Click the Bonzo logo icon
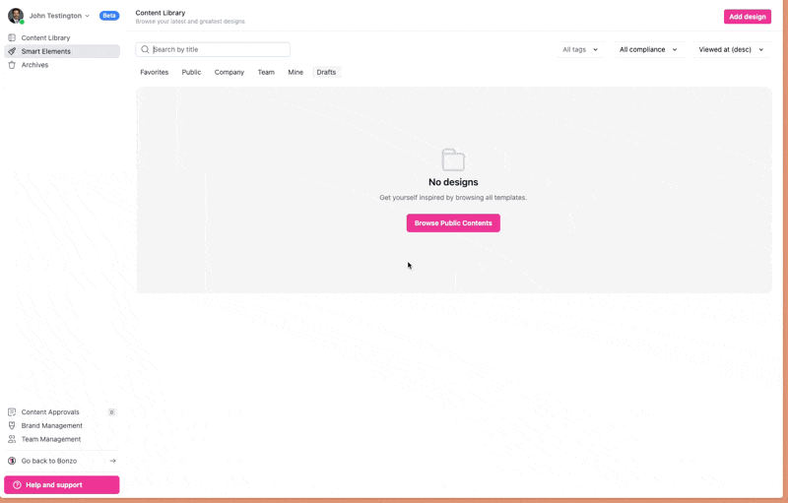The height and width of the screenshot is (503, 788). (x=12, y=461)
